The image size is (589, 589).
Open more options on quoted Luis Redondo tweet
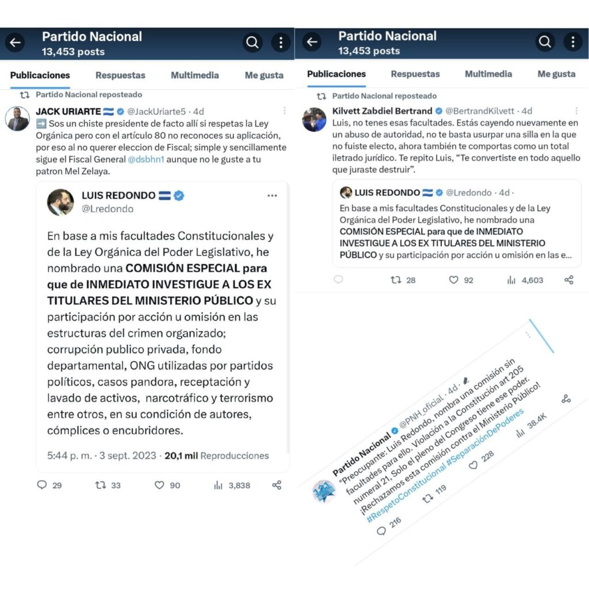[272, 196]
